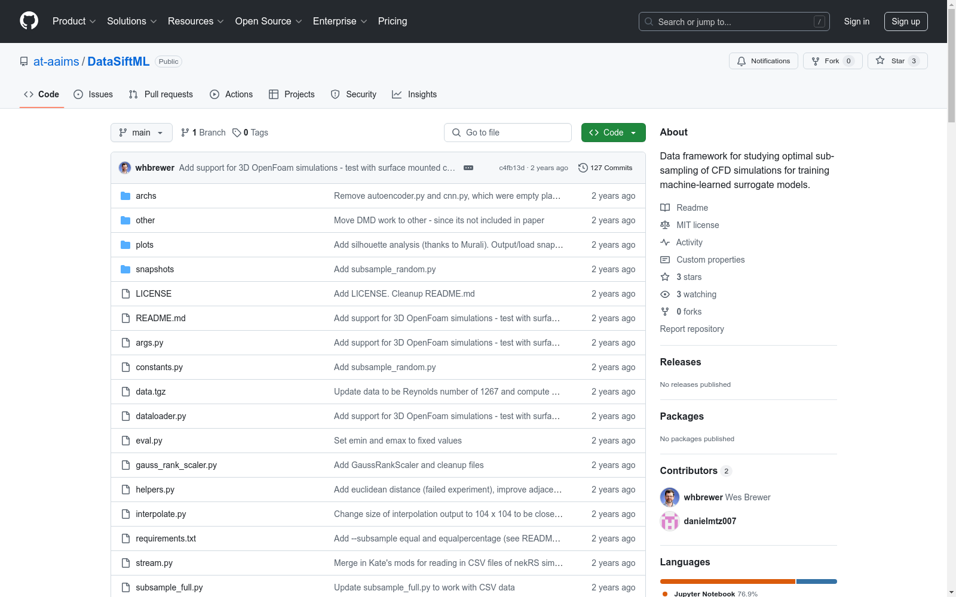Open the README.md file
Screen dimensions: 956x597
click(161, 318)
